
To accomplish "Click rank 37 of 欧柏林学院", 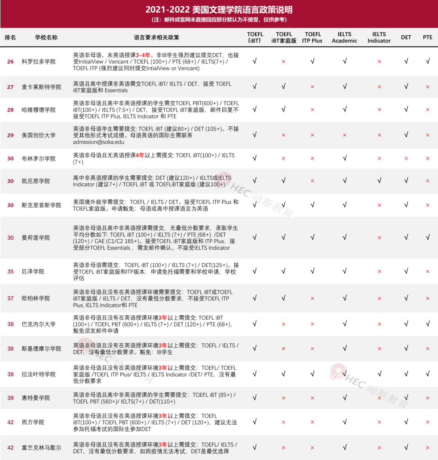I will pos(10,299).
